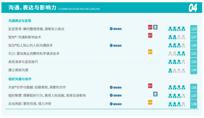Click the S person icon on 驻足思考 row
204x118 pixels.
183,29
